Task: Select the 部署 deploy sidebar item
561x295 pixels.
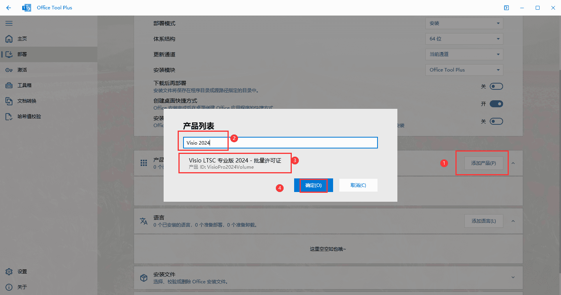Action: pos(48,54)
